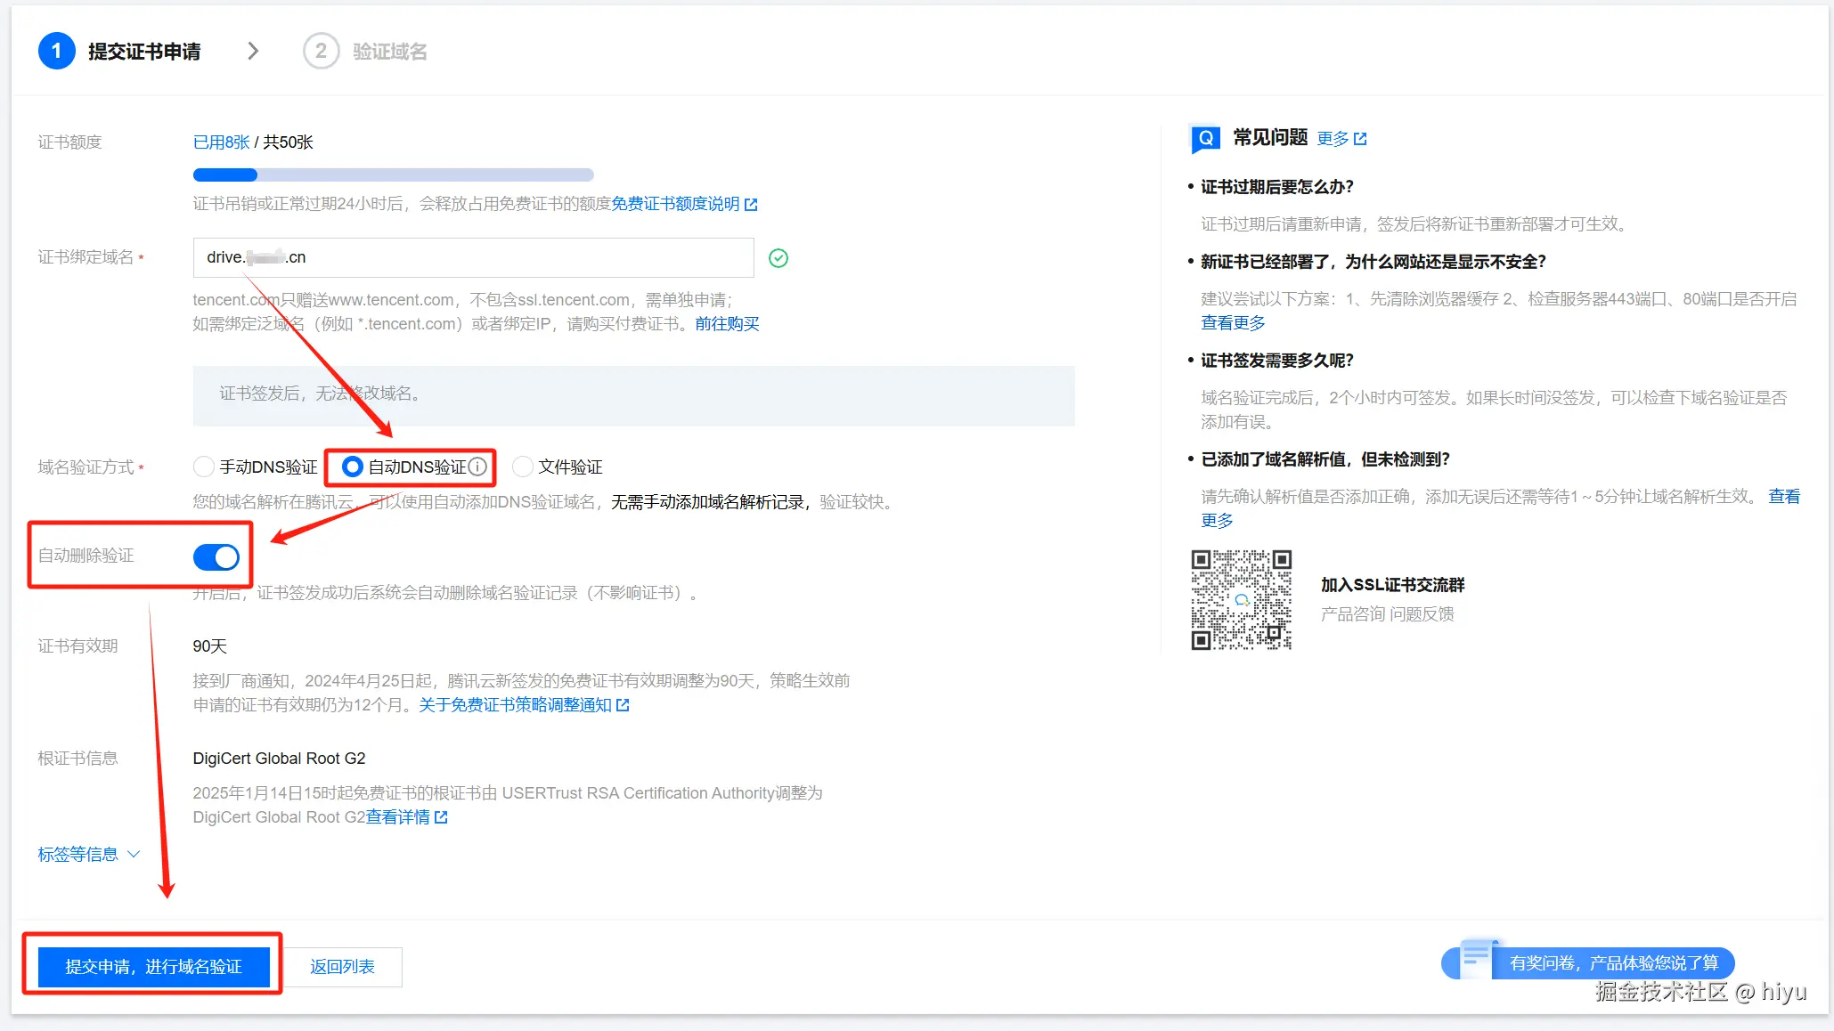
Task: Click the chevron arrow between steps
Action: click(x=253, y=51)
